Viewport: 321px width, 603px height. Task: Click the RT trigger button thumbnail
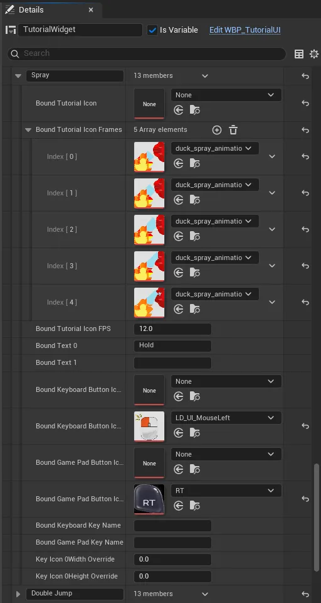(x=149, y=499)
